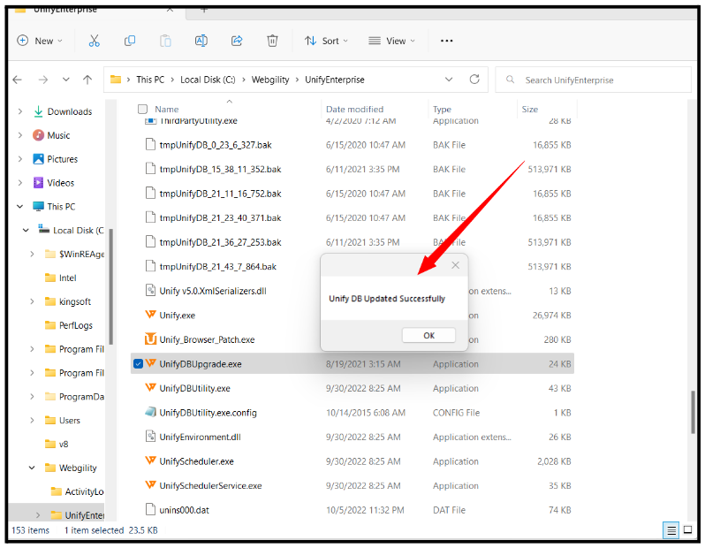Click the Paste clipboard icon
Screen dimensions: 705x548
coord(165,41)
